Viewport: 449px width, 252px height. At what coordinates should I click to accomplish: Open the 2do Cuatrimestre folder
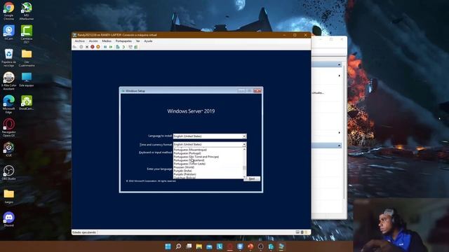[x=27, y=57]
